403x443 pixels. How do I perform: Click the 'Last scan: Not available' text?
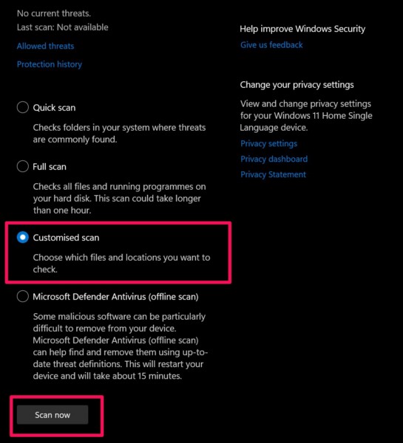coord(63,27)
